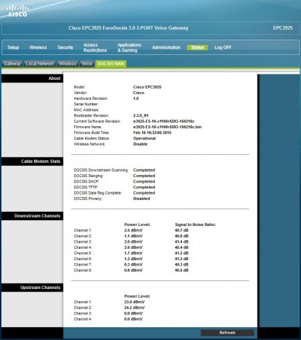
Task: Click Log OFF
Action: tap(223, 48)
